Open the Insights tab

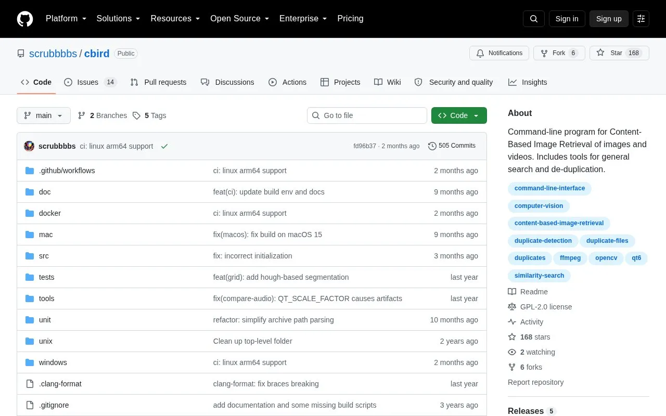click(x=528, y=82)
